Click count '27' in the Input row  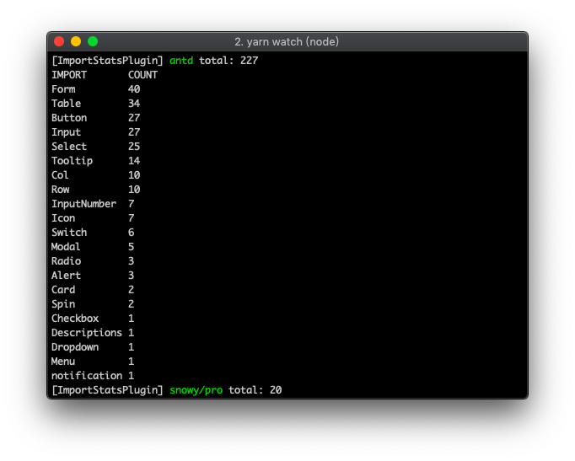coord(134,132)
